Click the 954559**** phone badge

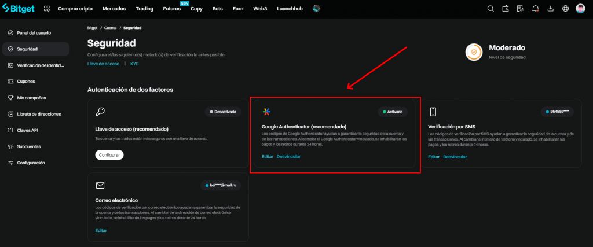558,112
